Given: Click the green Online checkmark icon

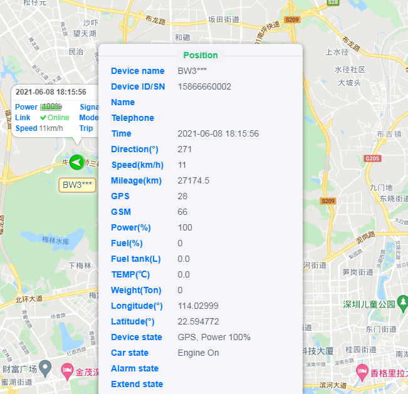Looking at the screenshot, I should [x=43, y=118].
